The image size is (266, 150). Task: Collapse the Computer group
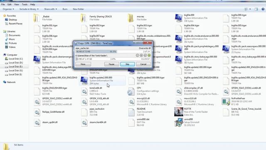click(10, 55)
